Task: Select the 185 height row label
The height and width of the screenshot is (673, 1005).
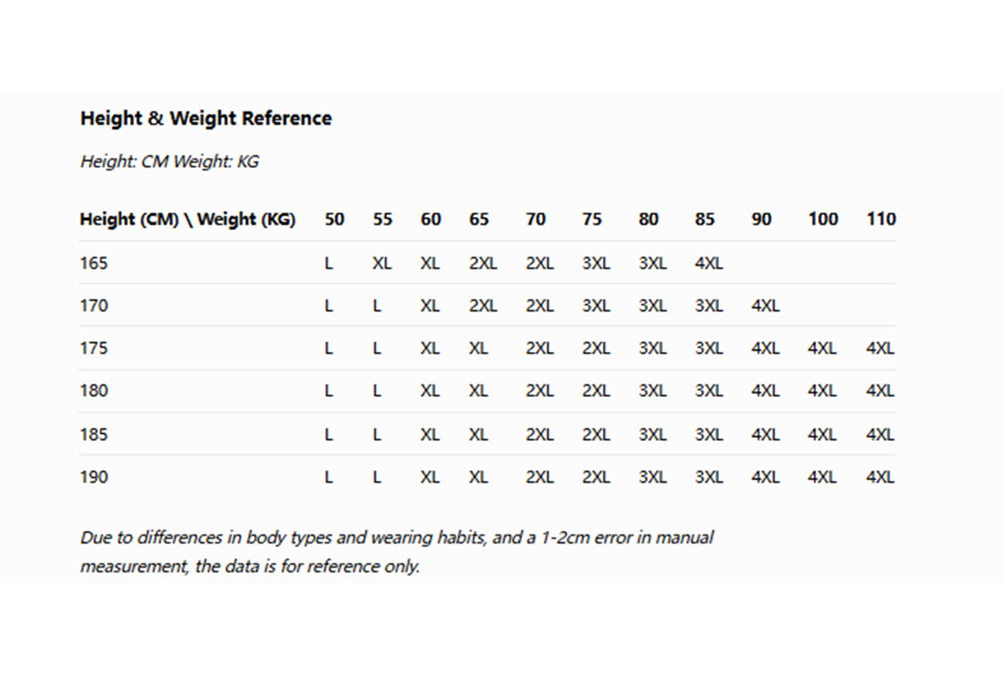Action: (x=94, y=434)
